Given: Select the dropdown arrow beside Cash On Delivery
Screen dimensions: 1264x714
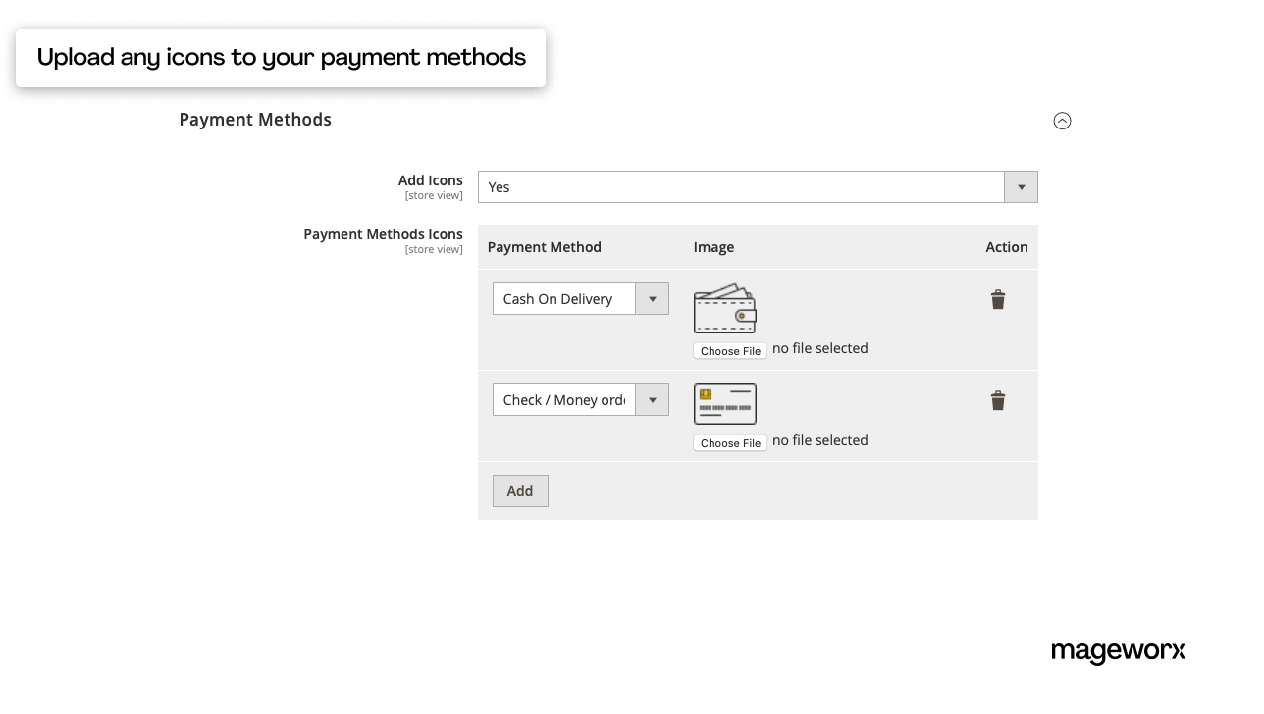Looking at the screenshot, I should click(652, 298).
